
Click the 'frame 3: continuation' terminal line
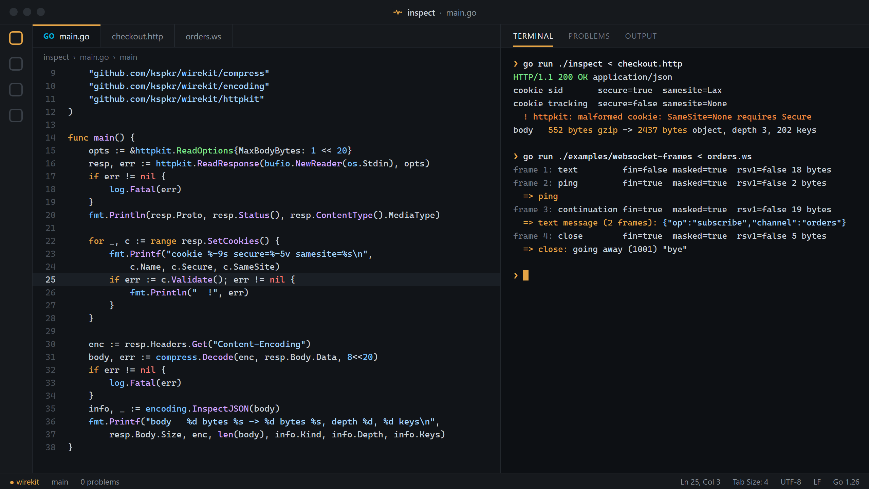[672, 210]
